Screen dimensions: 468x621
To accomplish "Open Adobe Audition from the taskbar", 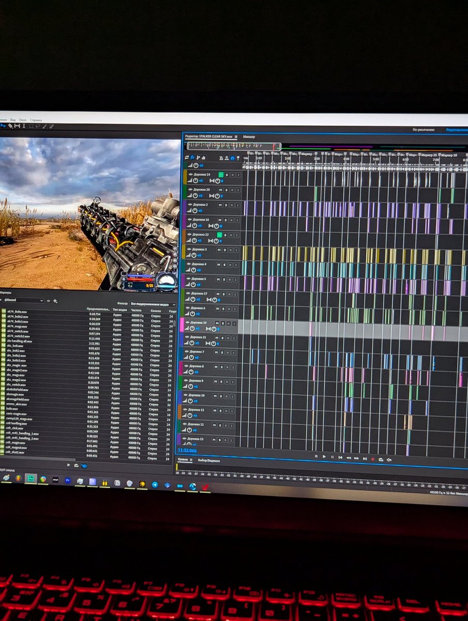I will point(31,478).
